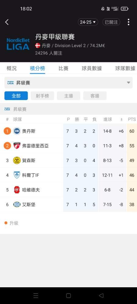The image size is (137, 304).
Task: Select the 全部 filter
Action: pyautogui.click(x=16, y=96)
